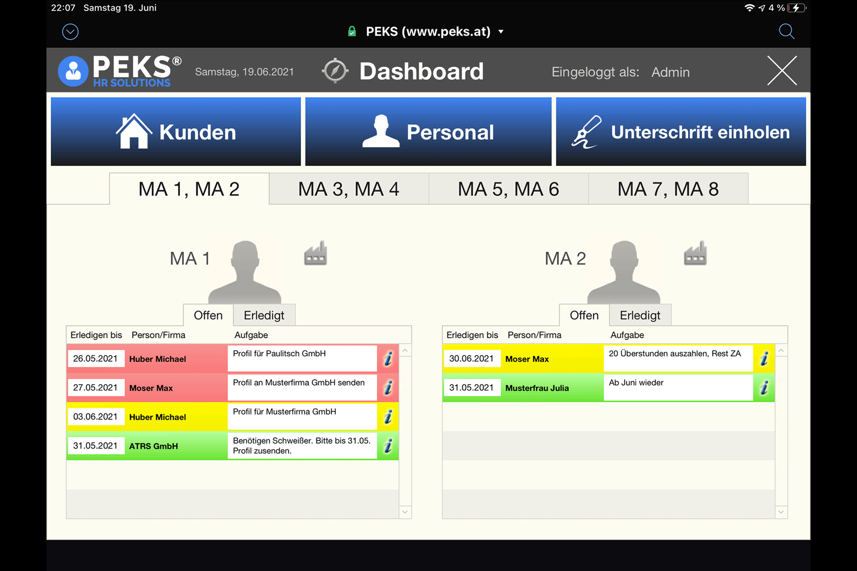Open the Kunden section
Screen dimensions: 857x571
(x=176, y=132)
